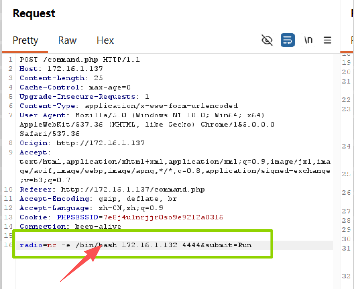Viewport: 354px width, 289px height.
Task: Click the PHPSESSID cookie value
Action: pos(163,217)
